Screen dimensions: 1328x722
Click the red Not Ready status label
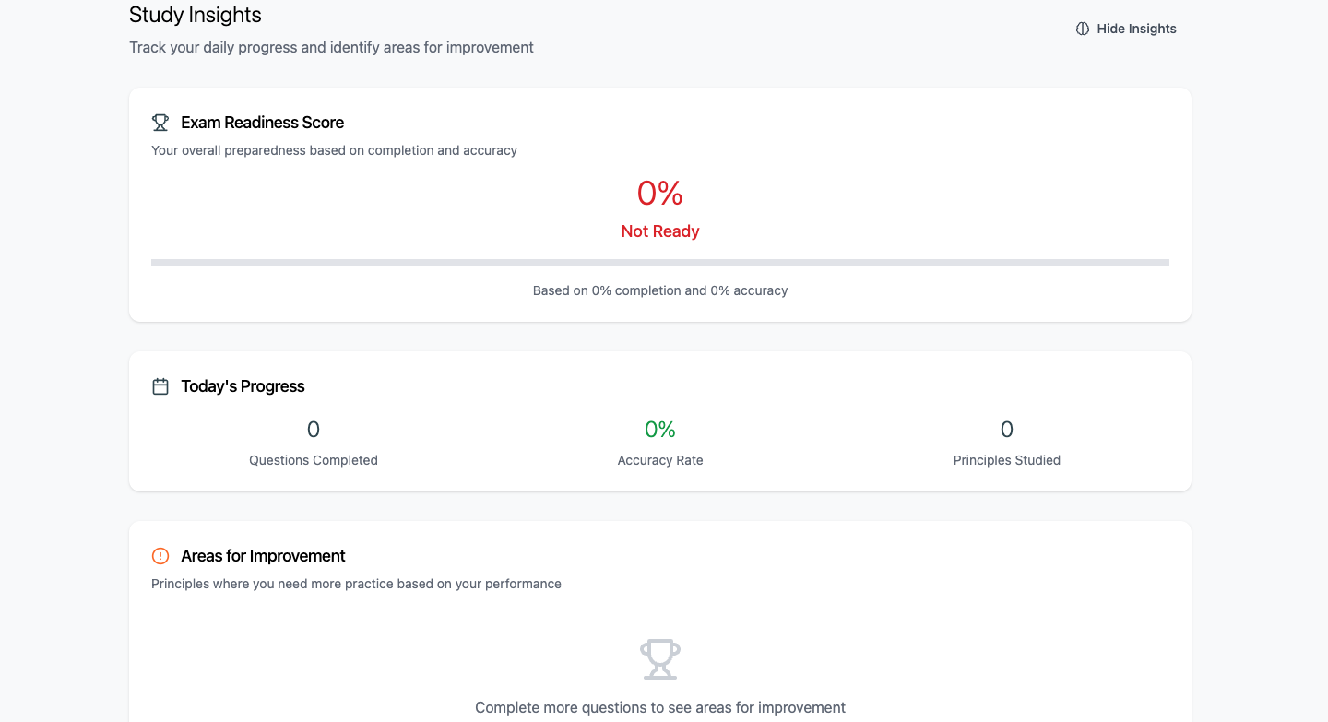click(x=660, y=231)
